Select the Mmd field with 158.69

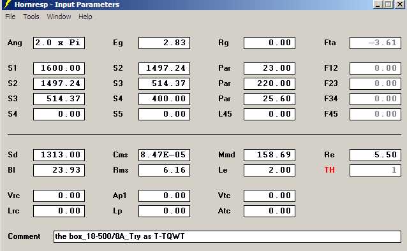click(x=269, y=155)
